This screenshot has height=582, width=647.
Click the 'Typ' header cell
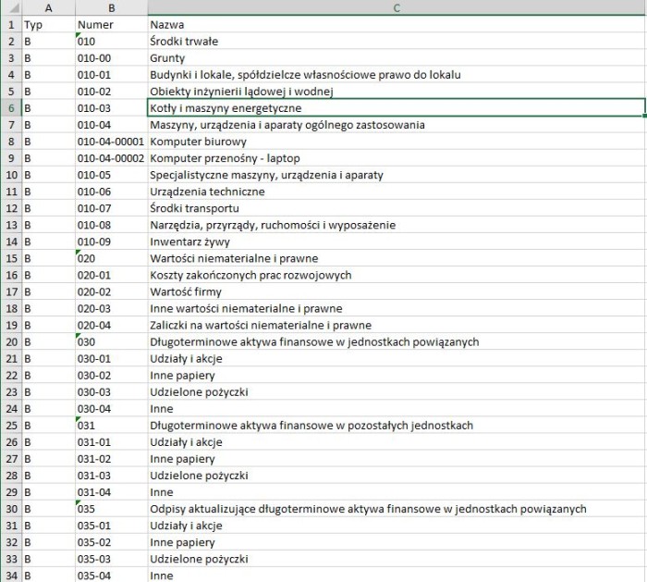click(x=48, y=25)
